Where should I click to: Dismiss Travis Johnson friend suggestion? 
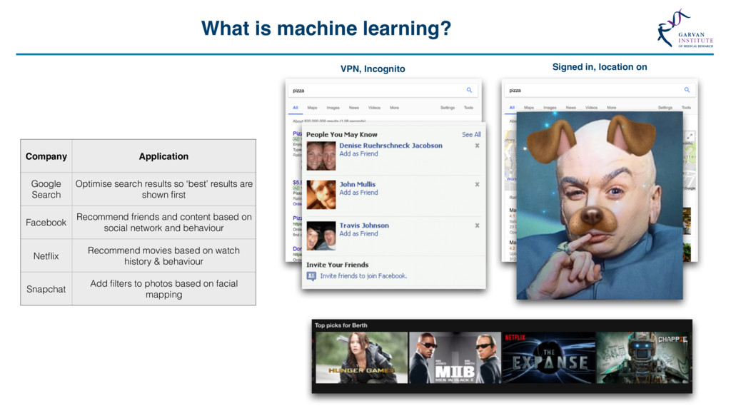coord(477,225)
